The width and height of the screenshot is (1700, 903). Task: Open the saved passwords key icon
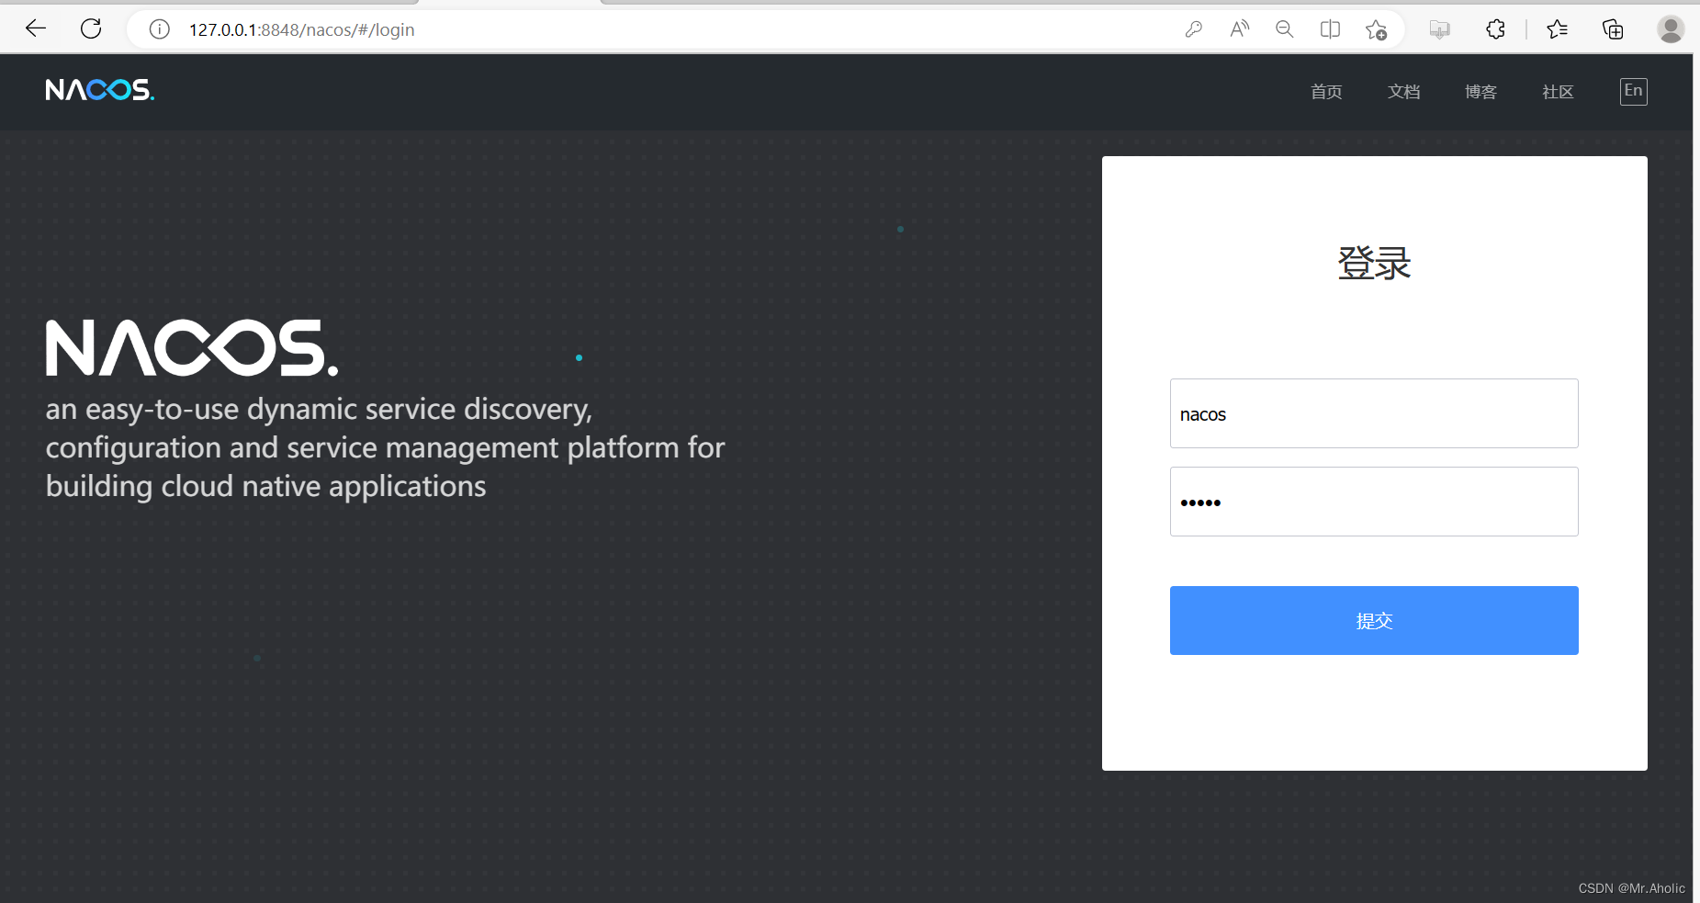click(1193, 29)
